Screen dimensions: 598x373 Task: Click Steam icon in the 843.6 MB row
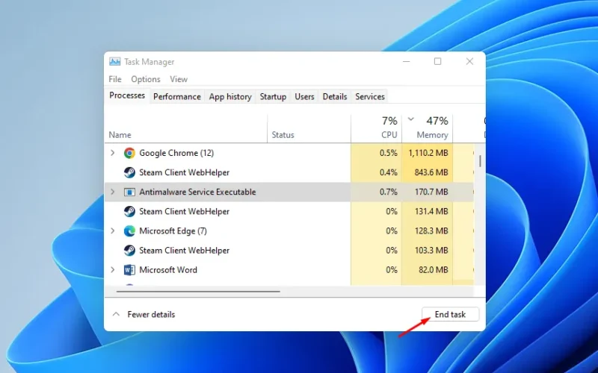point(129,172)
